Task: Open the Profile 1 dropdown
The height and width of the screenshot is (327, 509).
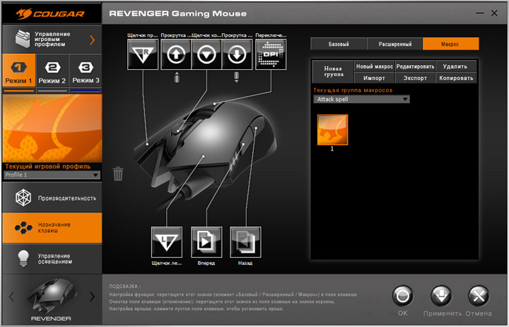Action: pos(52,175)
